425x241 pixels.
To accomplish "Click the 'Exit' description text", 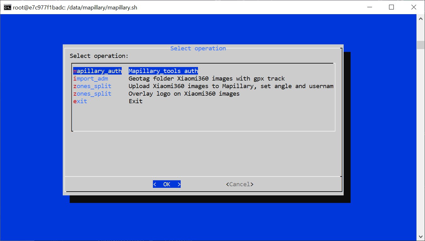I will (x=136, y=101).
